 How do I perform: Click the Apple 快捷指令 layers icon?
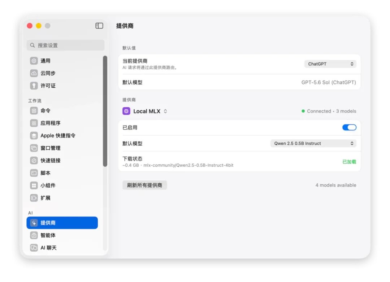(34, 135)
